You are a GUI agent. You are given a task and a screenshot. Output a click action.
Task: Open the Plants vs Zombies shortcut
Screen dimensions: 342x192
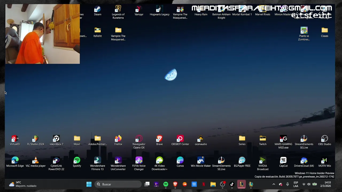click(x=304, y=34)
